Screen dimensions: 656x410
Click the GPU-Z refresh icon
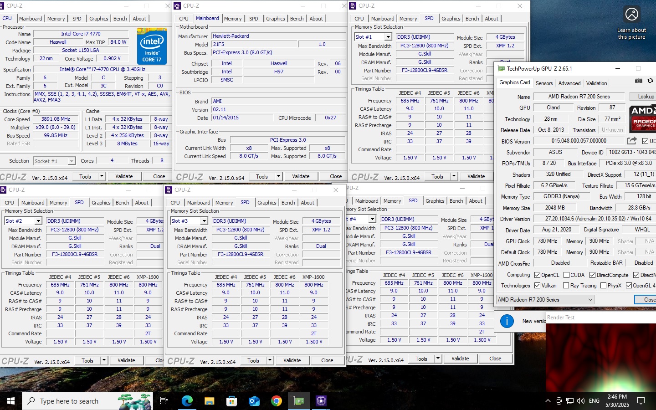[651, 81]
